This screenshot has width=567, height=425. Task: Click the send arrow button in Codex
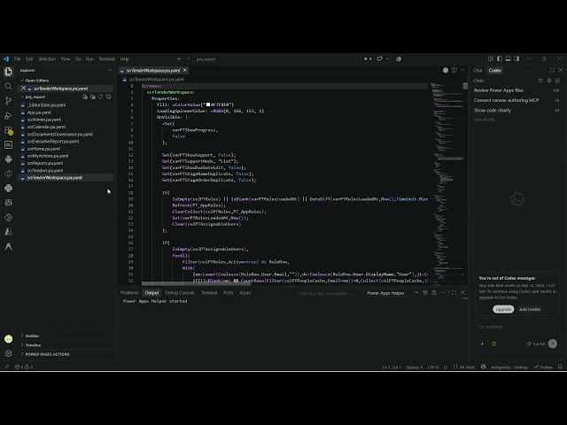pyautogui.click(x=553, y=344)
